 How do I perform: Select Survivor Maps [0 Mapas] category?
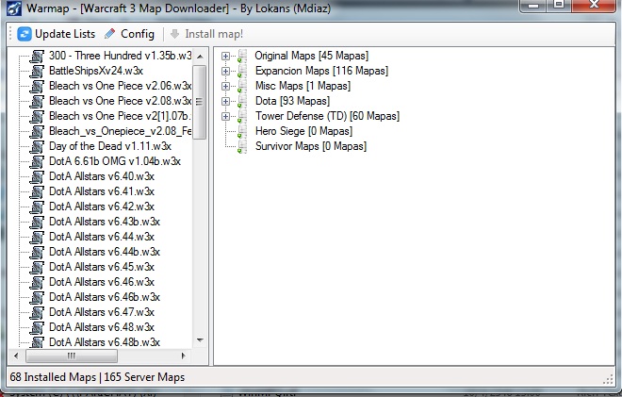pos(311,146)
